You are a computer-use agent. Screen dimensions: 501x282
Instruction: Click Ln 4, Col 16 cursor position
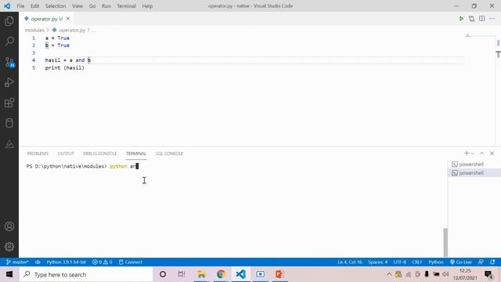coord(350,262)
